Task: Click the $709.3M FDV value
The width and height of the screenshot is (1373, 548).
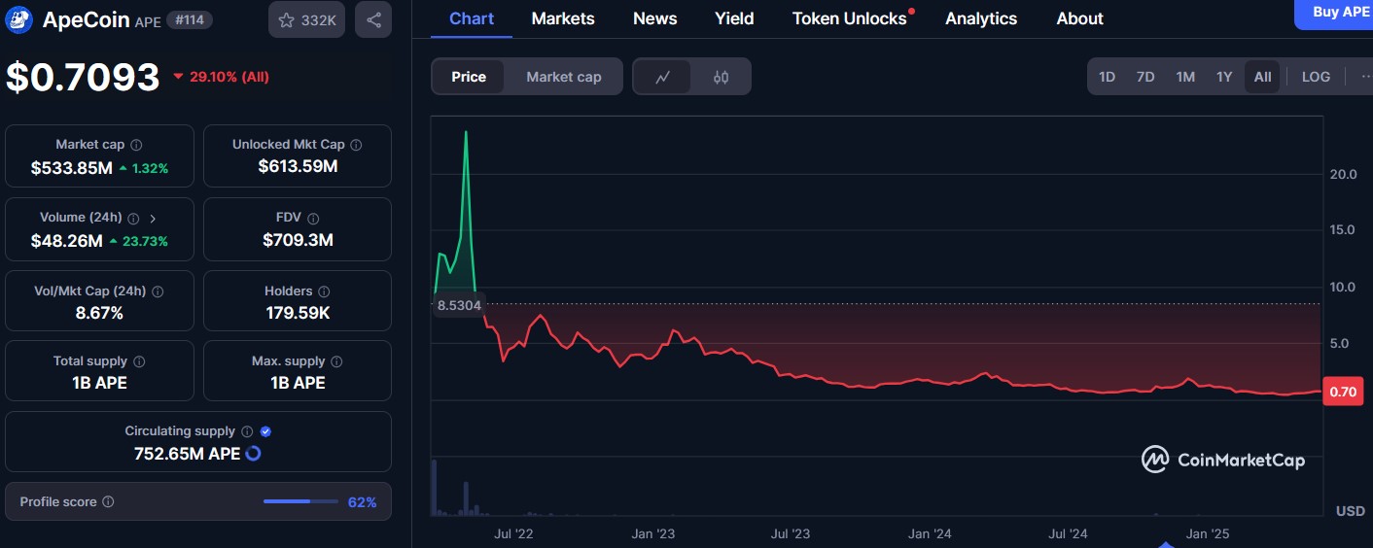Action: [x=298, y=239]
